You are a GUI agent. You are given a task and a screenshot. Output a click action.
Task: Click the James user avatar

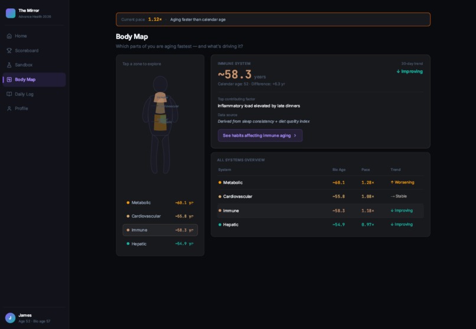tap(10, 318)
